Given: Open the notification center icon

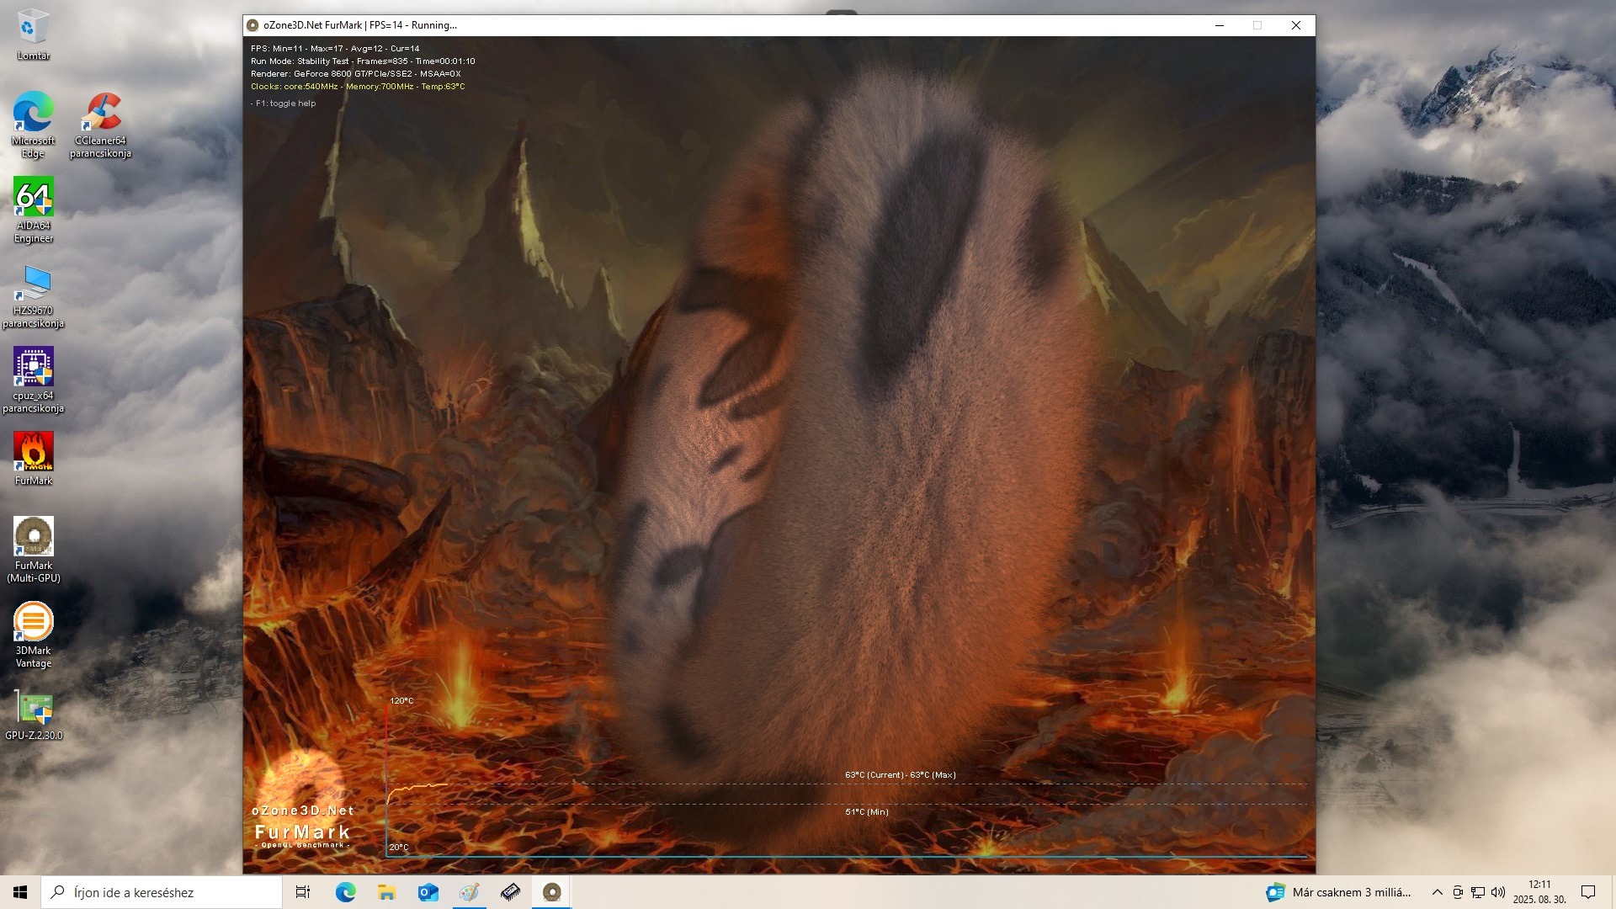Looking at the screenshot, I should pyautogui.click(x=1588, y=892).
